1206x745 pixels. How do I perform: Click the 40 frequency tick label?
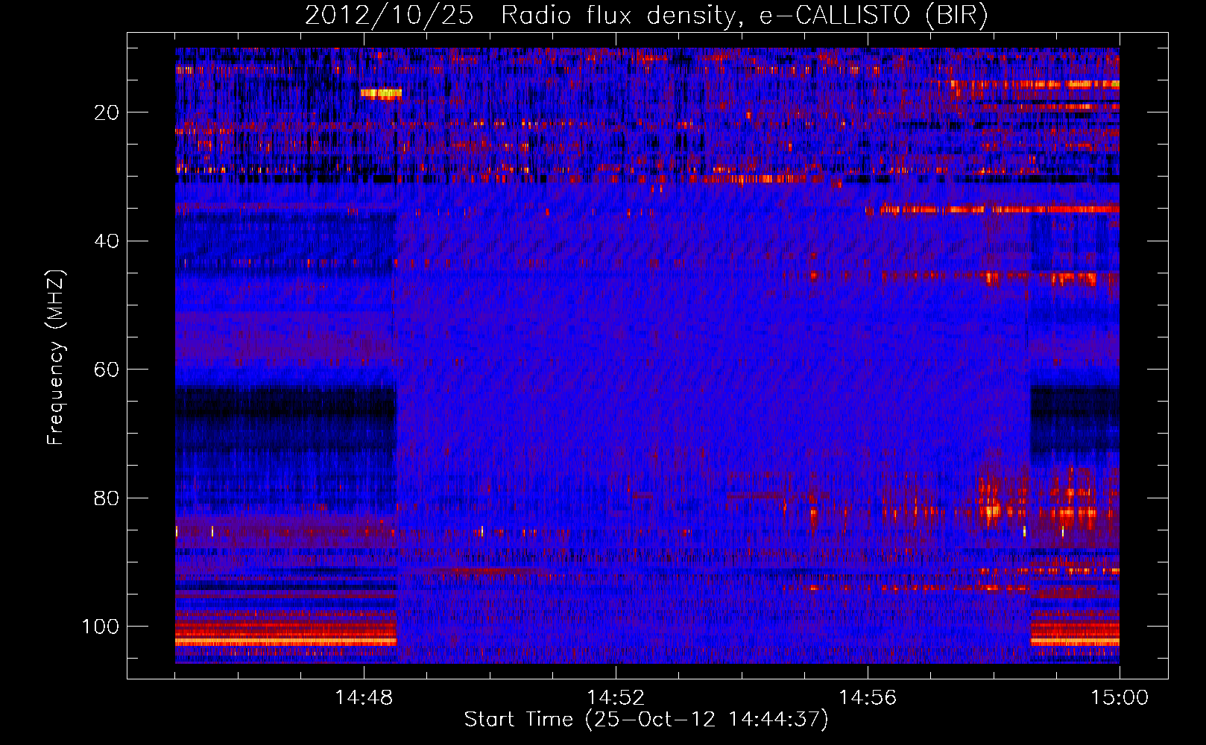pos(107,241)
